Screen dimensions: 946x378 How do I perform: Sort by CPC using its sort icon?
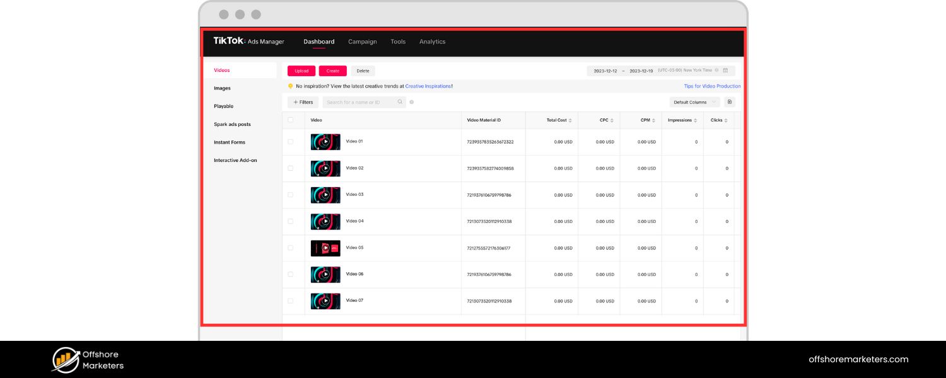612,120
